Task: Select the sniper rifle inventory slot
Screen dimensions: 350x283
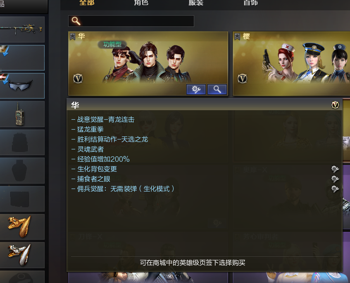Action: pyautogui.click(x=21, y=29)
